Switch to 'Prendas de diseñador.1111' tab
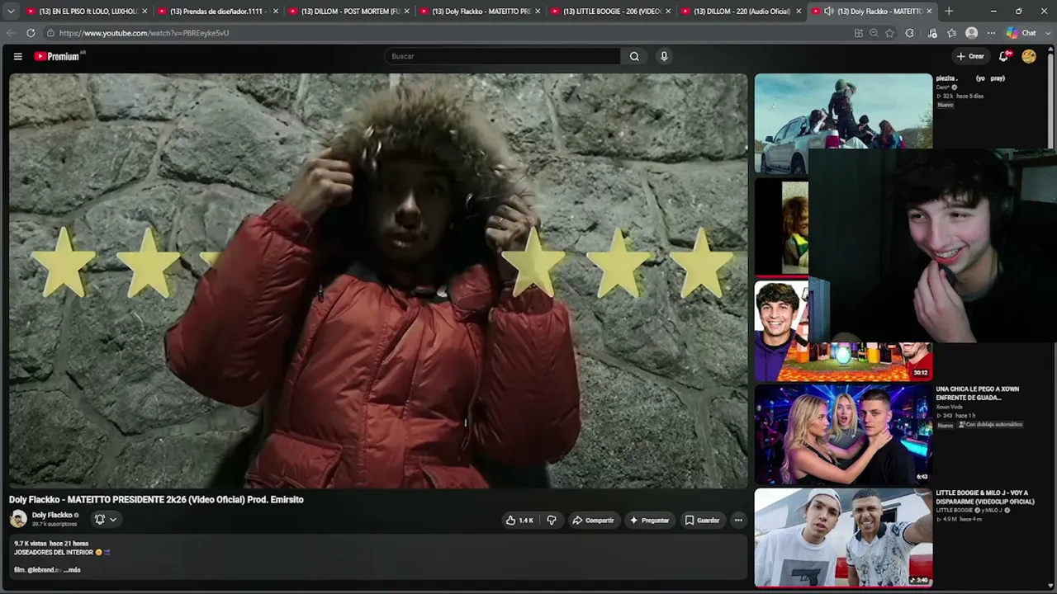This screenshot has width=1057, height=594. (x=217, y=12)
